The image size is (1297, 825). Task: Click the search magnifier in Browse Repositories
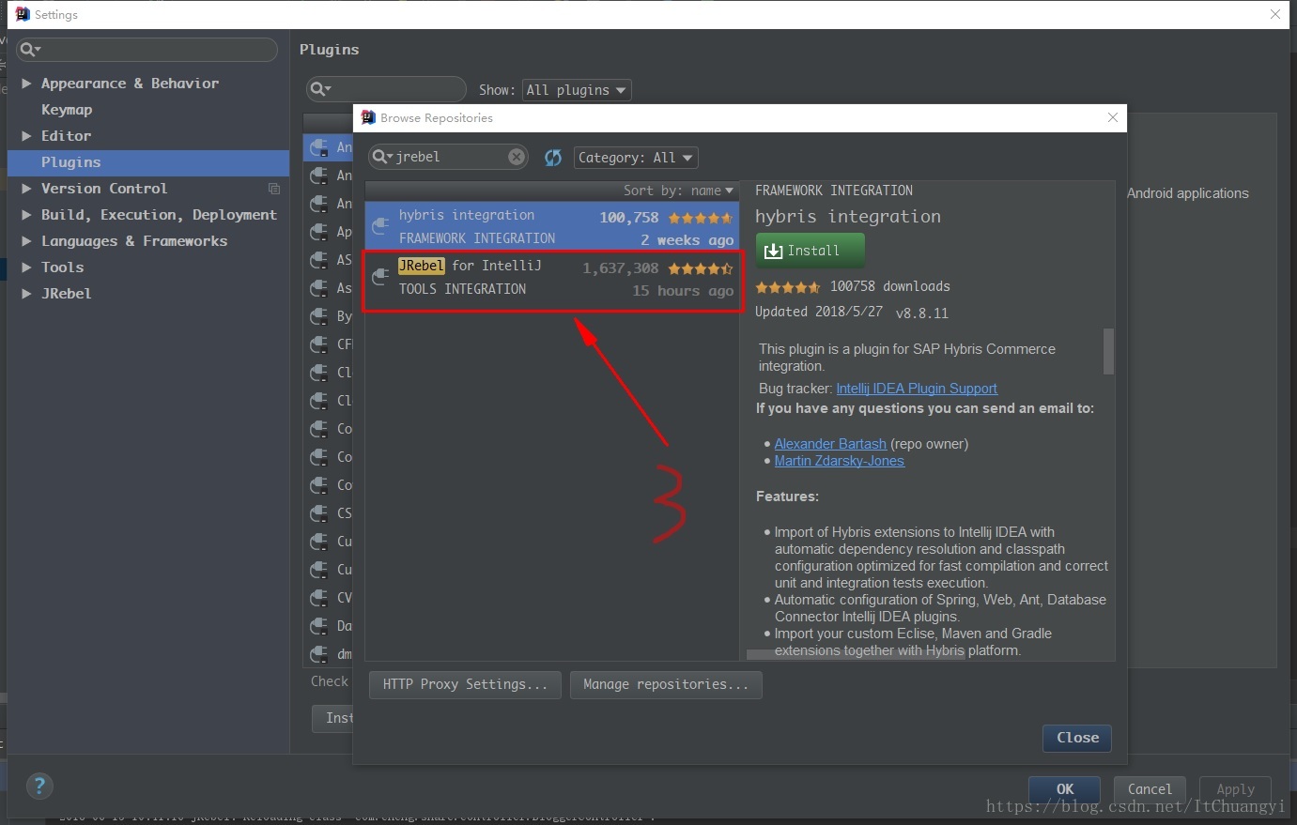click(x=381, y=157)
